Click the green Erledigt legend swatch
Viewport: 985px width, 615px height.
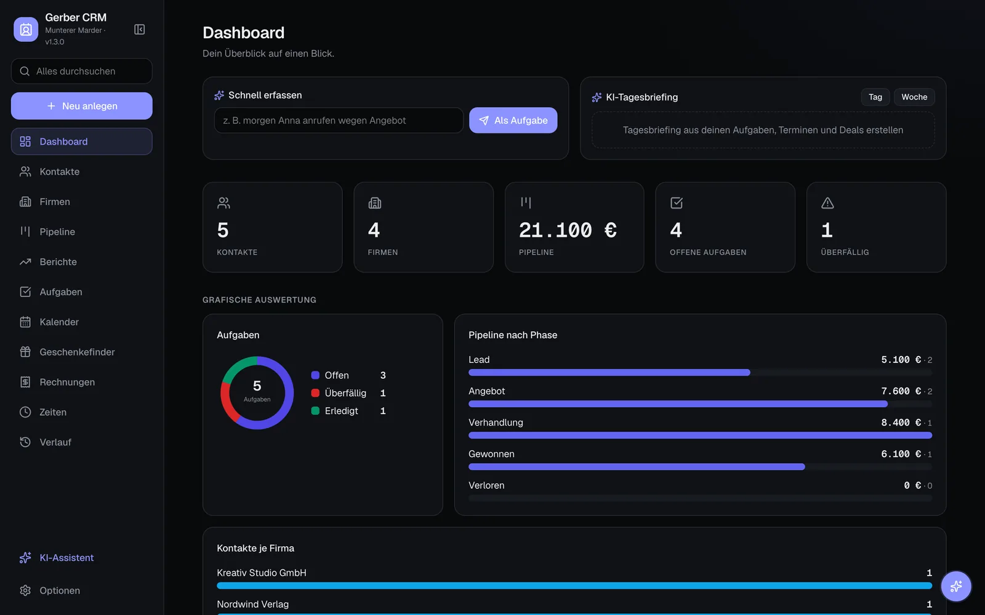click(x=315, y=411)
